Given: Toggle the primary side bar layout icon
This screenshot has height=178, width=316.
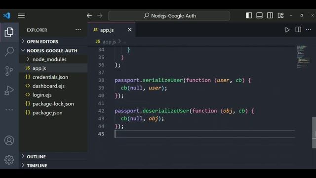Looking at the screenshot, I should [249, 15].
